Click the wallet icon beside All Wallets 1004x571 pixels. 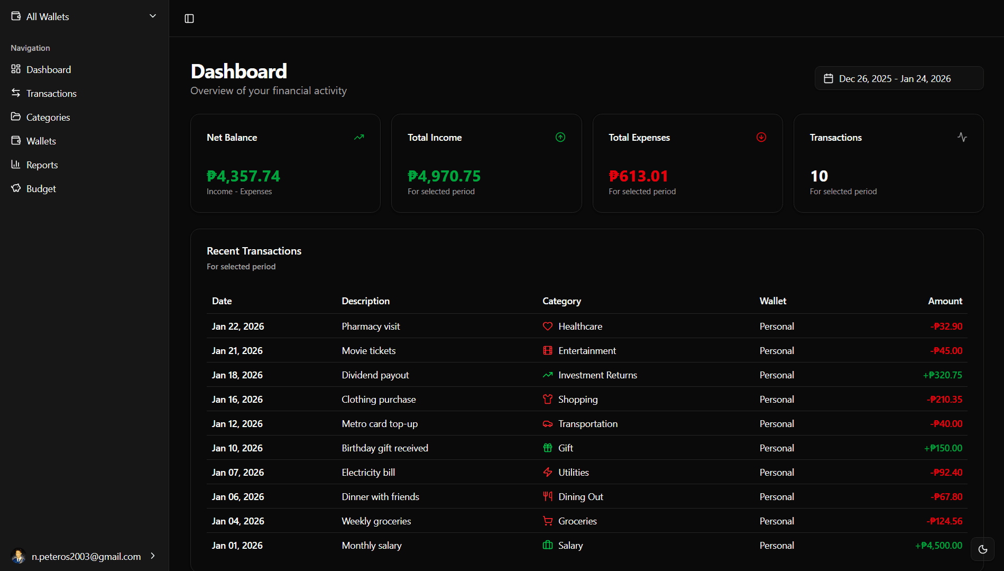[16, 16]
